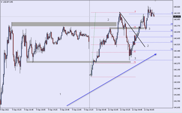The width and height of the screenshot is (182, 113).
Task: Click the 9 Sep 22:05 time label
Action: tap(77, 110)
